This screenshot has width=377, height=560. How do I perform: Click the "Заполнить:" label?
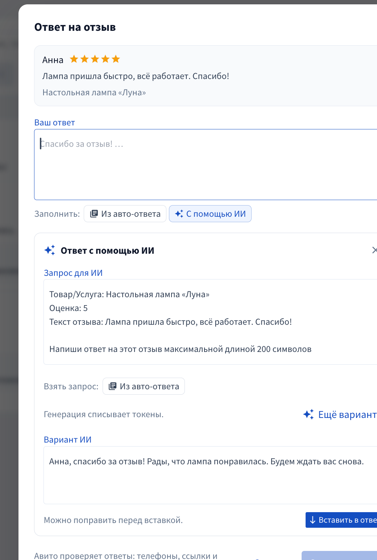(57, 214)
